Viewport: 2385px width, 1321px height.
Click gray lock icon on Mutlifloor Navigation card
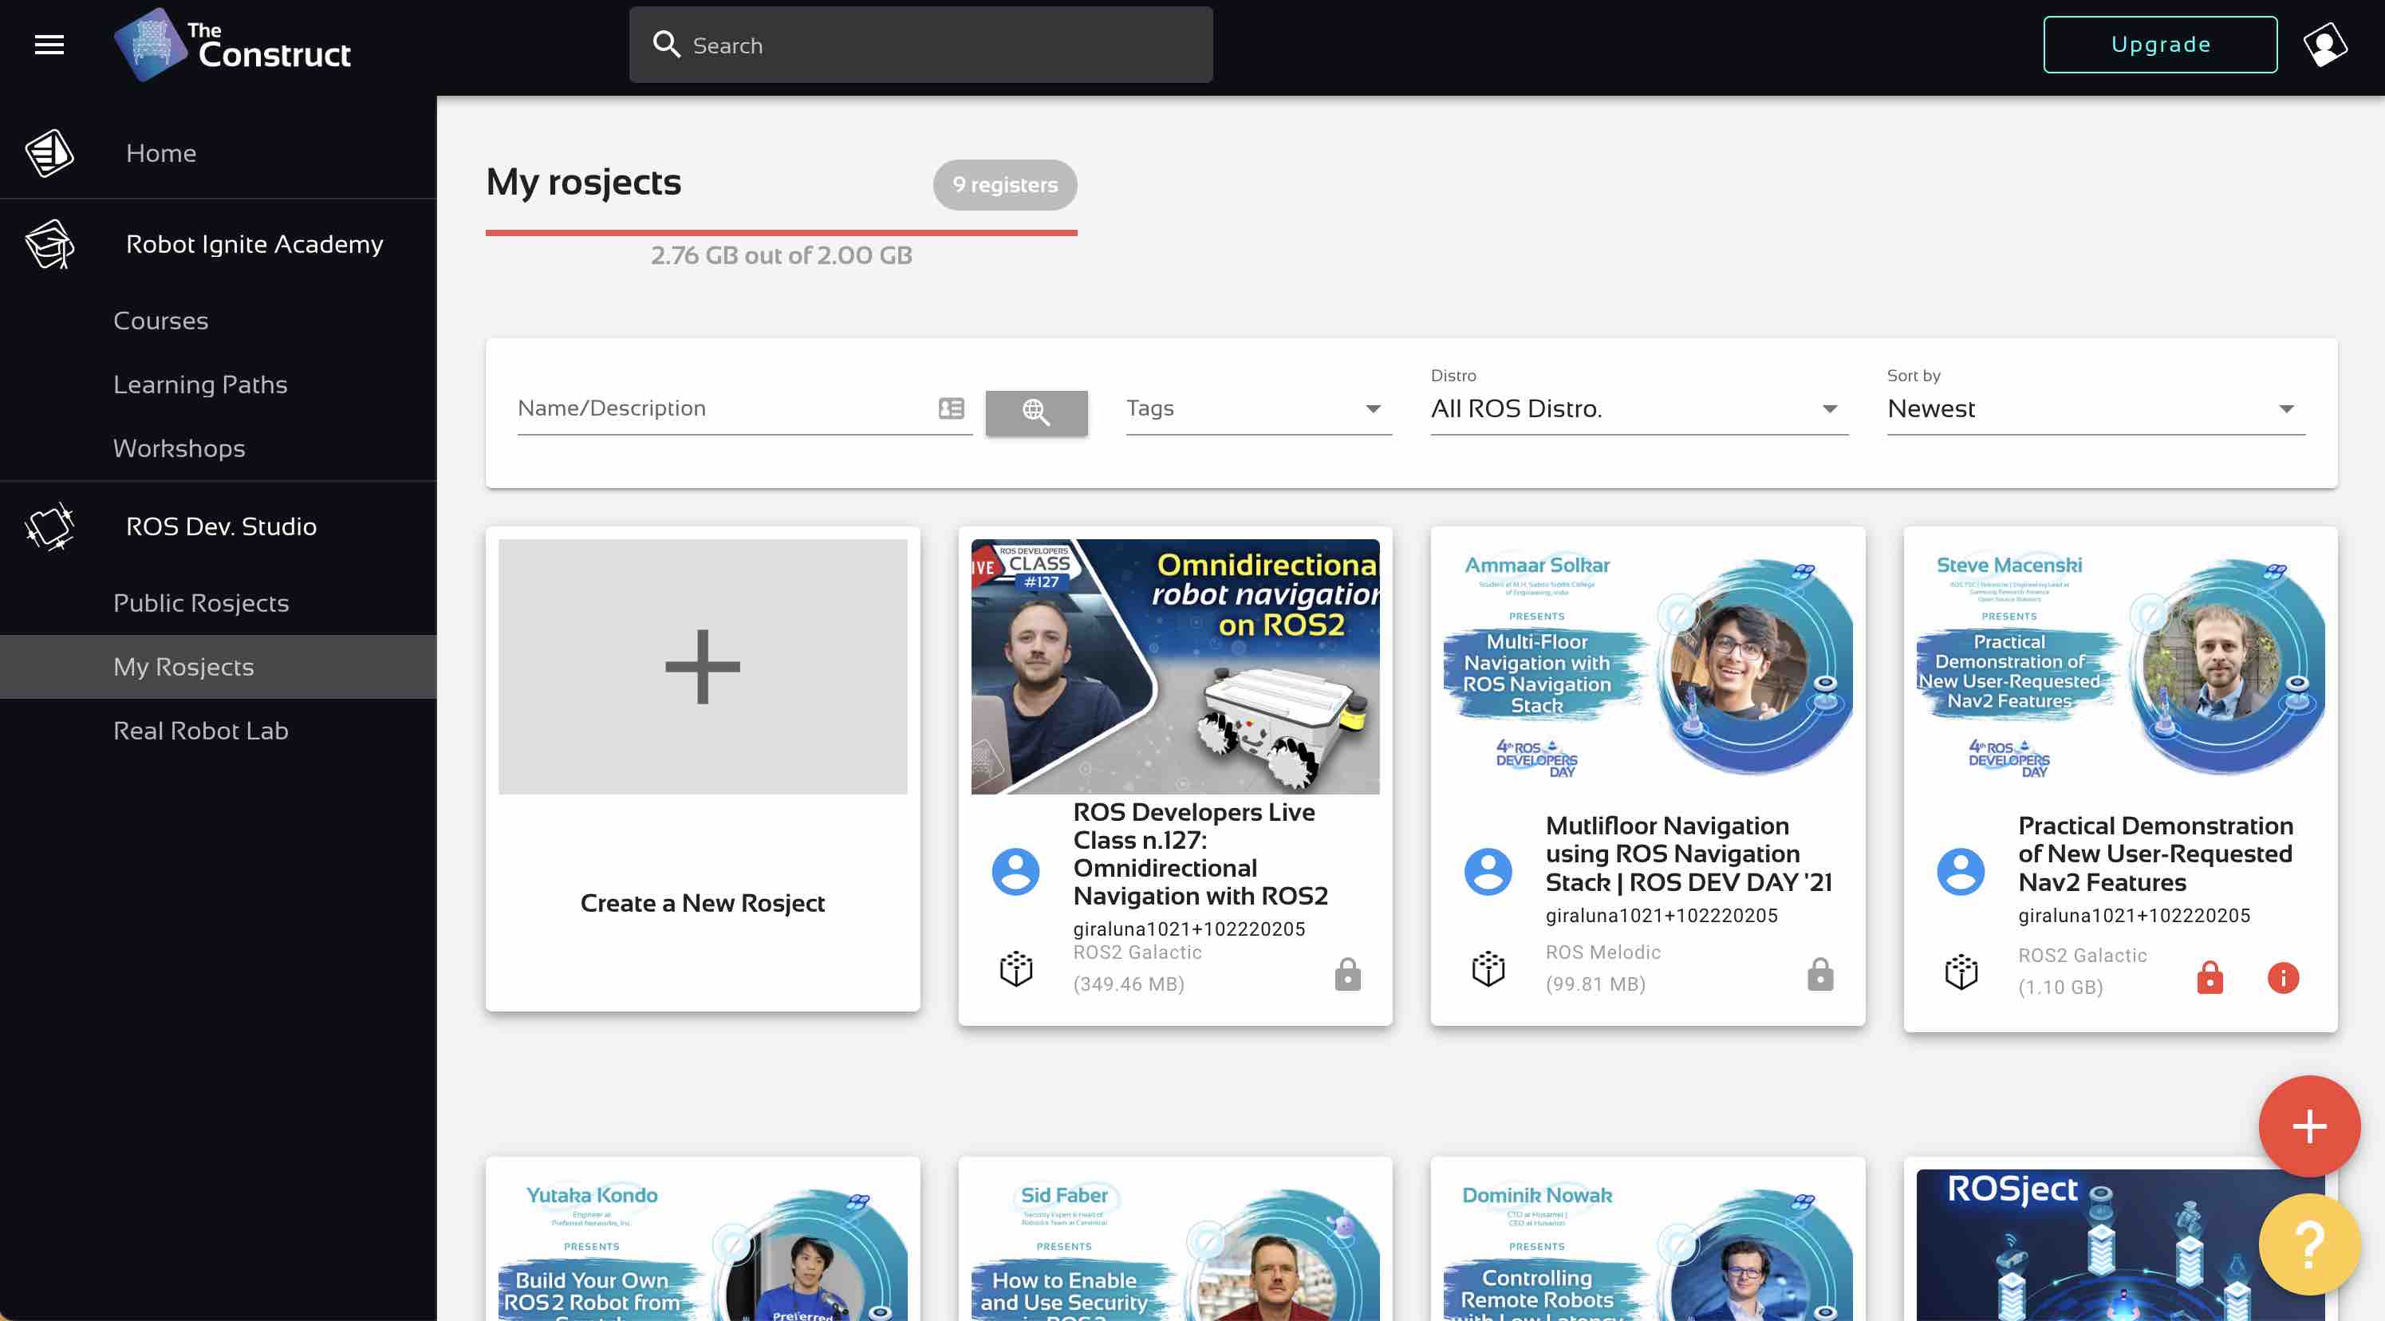[1819, 975]
